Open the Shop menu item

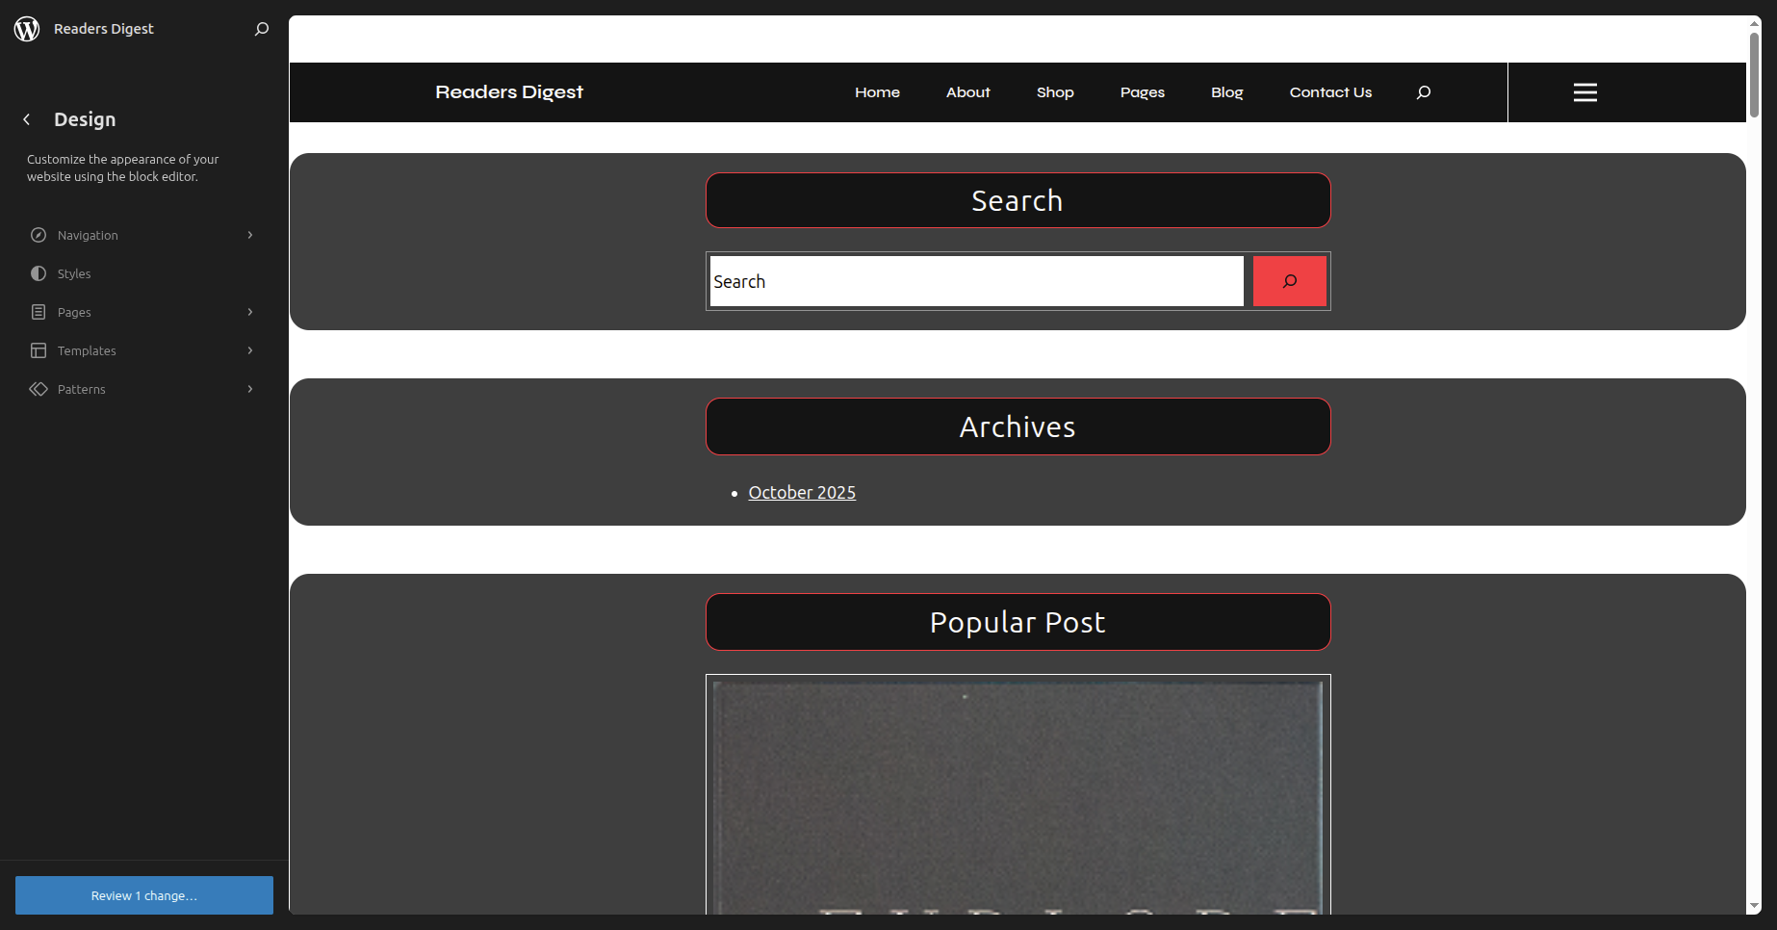point(1055,92)
